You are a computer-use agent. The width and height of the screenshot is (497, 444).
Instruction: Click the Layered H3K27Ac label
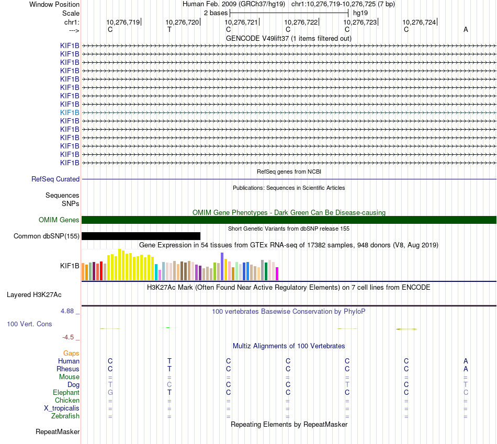coord(34,295)
